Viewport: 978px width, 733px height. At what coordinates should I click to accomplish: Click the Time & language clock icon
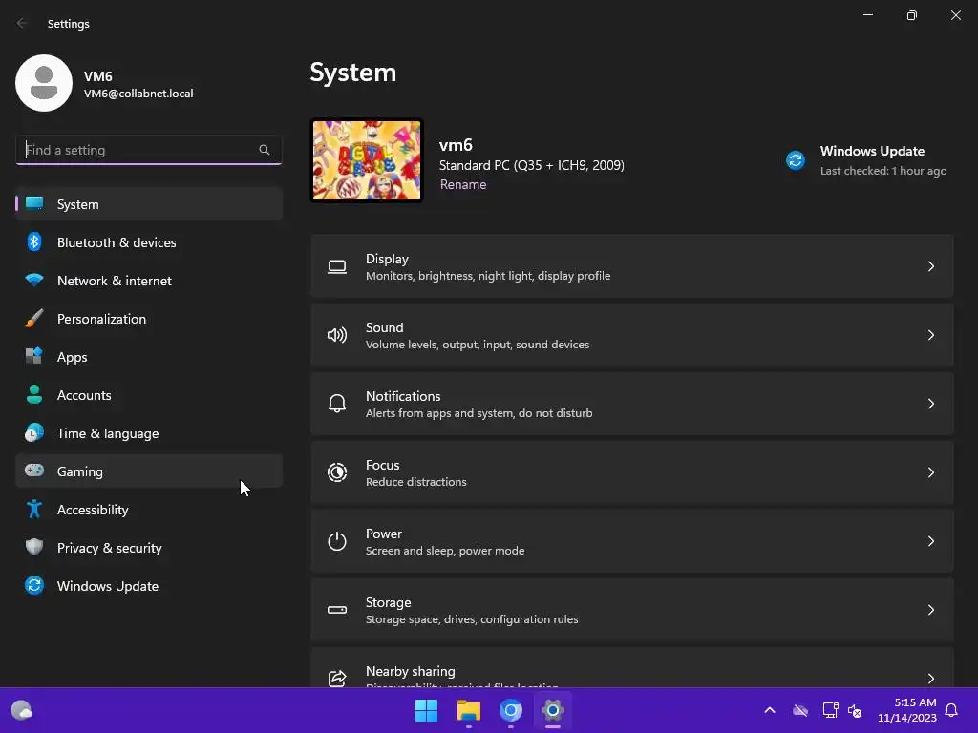point(34,432)
